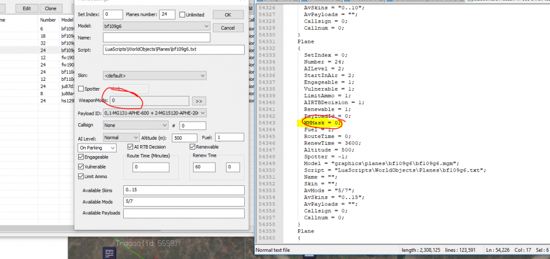Open the Skin dropdown

(155, 75)
